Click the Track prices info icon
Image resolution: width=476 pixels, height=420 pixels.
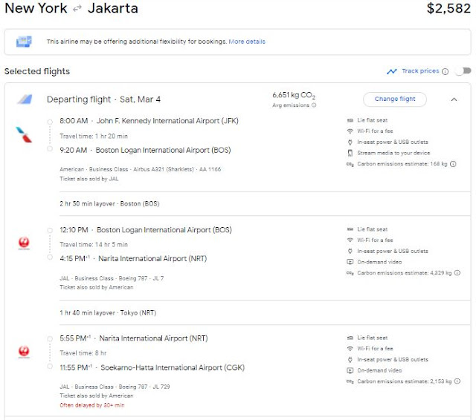click(x=445, y=71)
